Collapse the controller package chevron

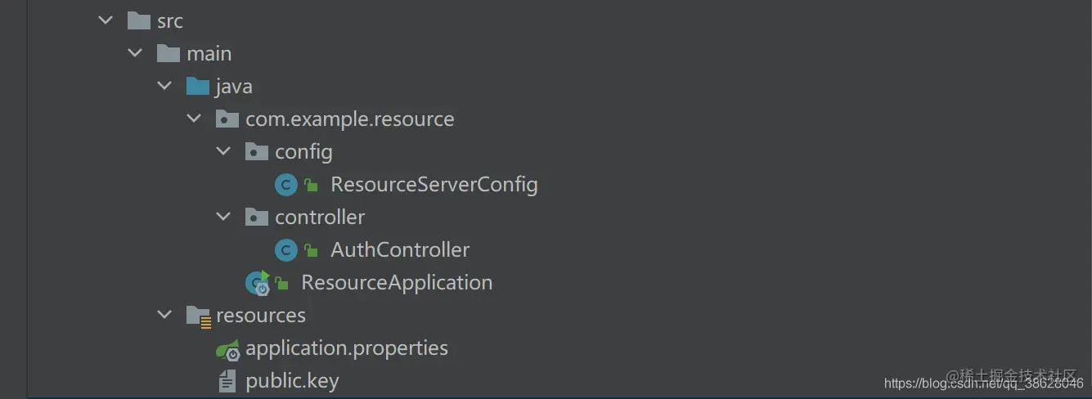(223, 217)
